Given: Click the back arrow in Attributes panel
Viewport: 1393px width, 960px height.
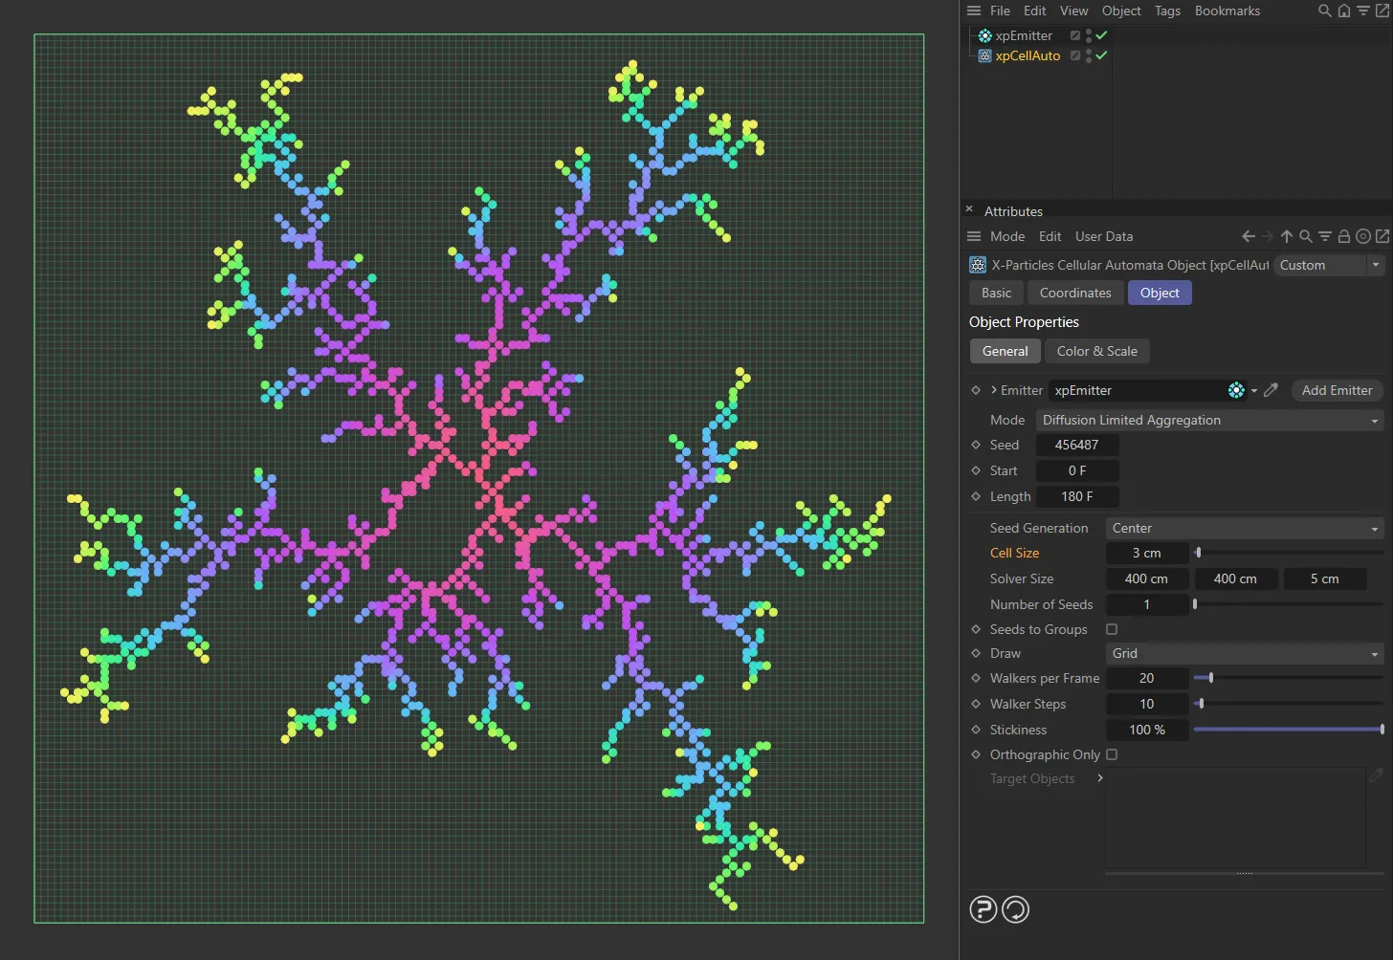Looking at the screenshot, I should click(1248, 236).
